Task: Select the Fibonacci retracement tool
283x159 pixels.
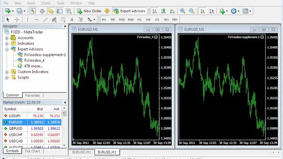Action: 63,19
